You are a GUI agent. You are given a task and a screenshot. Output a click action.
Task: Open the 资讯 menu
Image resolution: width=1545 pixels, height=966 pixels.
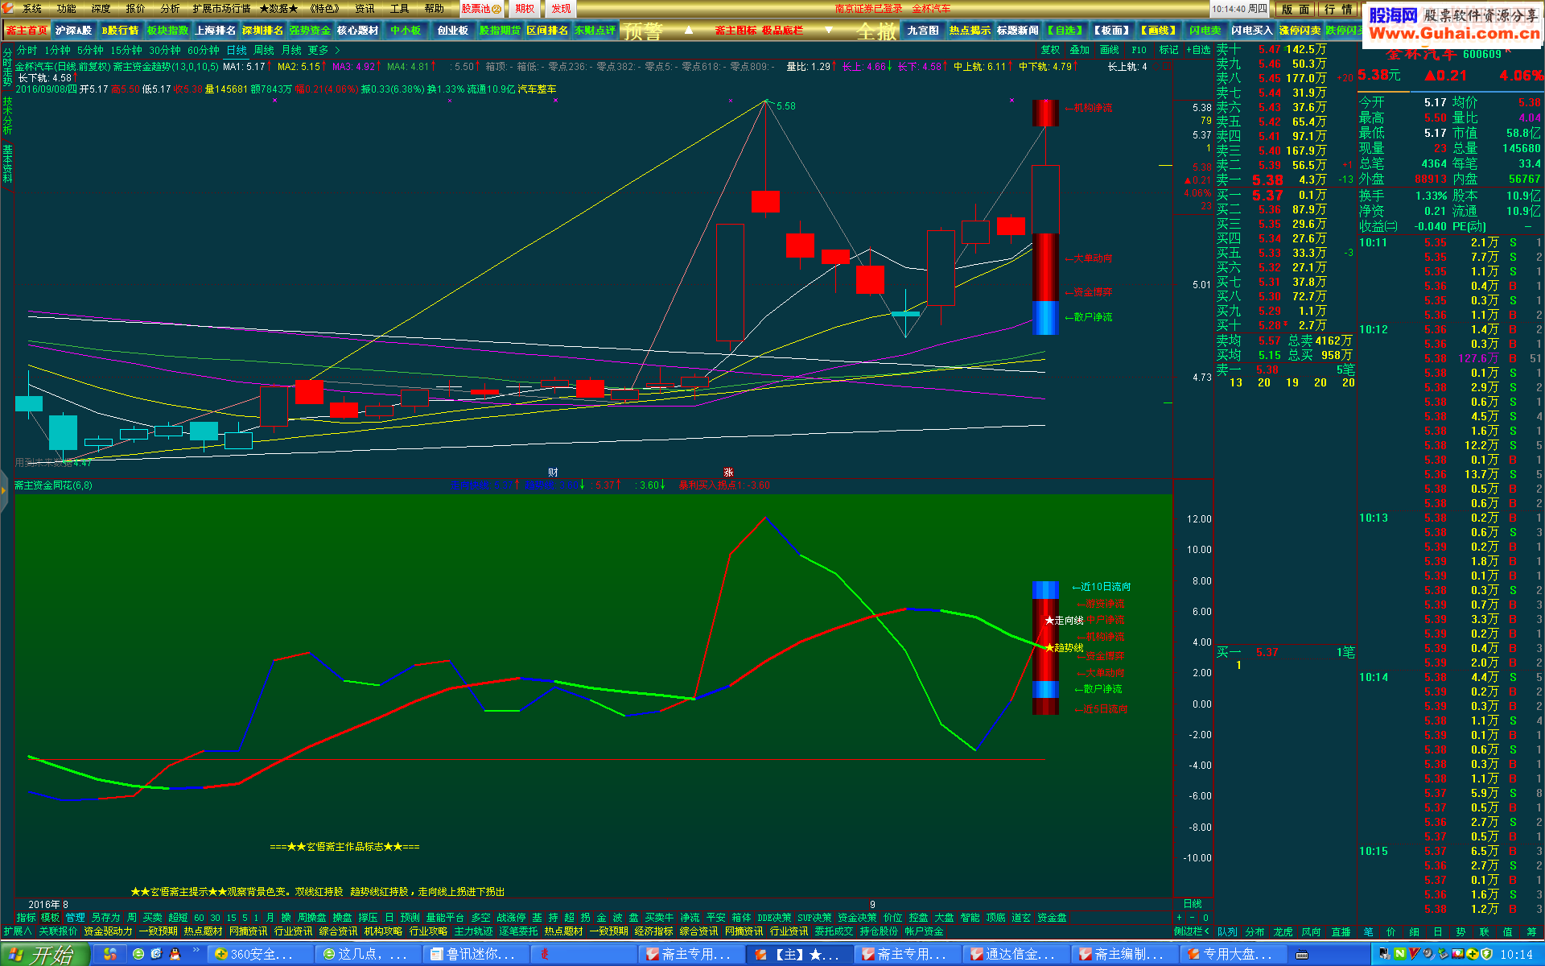(365, 9)
